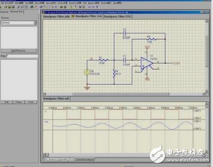Open the Bandpass Filter.ERC tab
The height and width of the screenshot is (167, 213).
(118, 17)
